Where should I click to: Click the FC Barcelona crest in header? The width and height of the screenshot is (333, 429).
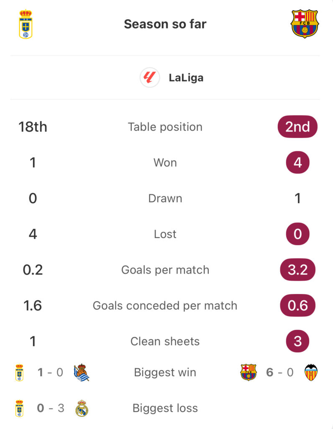305,24
